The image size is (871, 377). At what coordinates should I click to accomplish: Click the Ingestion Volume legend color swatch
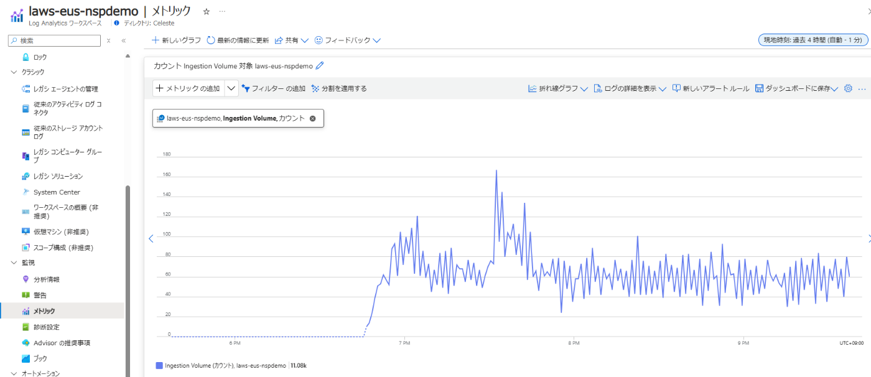pyautogui.click(x=159, y=366)
